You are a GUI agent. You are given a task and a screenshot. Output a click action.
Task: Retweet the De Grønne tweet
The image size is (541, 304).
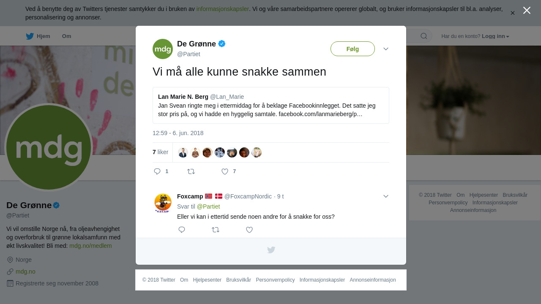click(x=191, y=171)
